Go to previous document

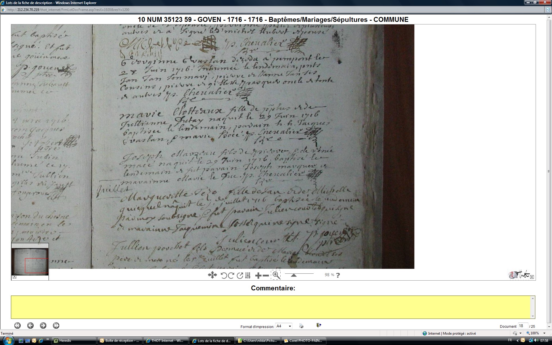click(x=30, y=325)
